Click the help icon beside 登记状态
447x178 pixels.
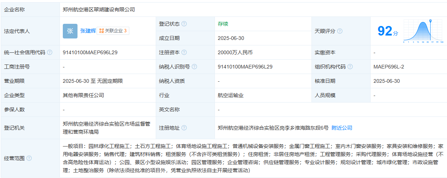click(184, 24)
